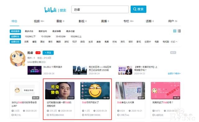
Task: Open 陈睿 user avatar
Action: 17,58
